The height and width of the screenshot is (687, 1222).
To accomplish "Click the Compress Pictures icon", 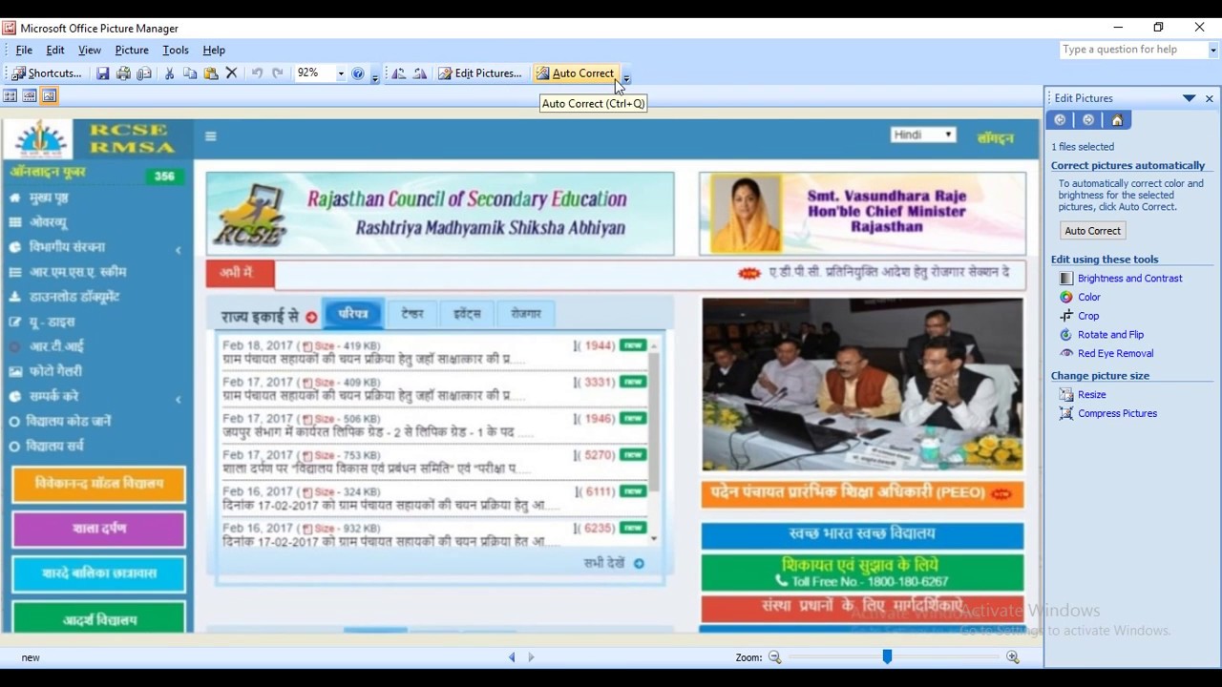I will click(x=1066, y=414).
